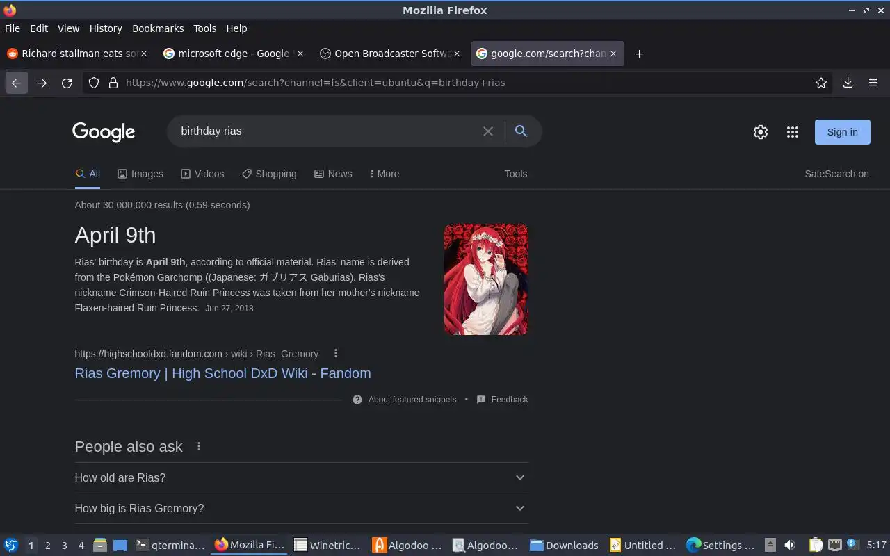
Task: Click the Feedback link
Action: [510, 400]
